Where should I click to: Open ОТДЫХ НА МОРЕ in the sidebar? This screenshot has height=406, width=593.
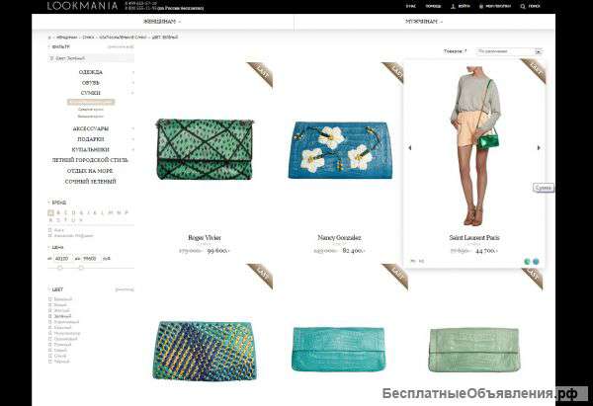click(x=90, y=171)
